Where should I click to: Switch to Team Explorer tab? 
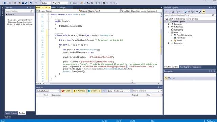185,67
